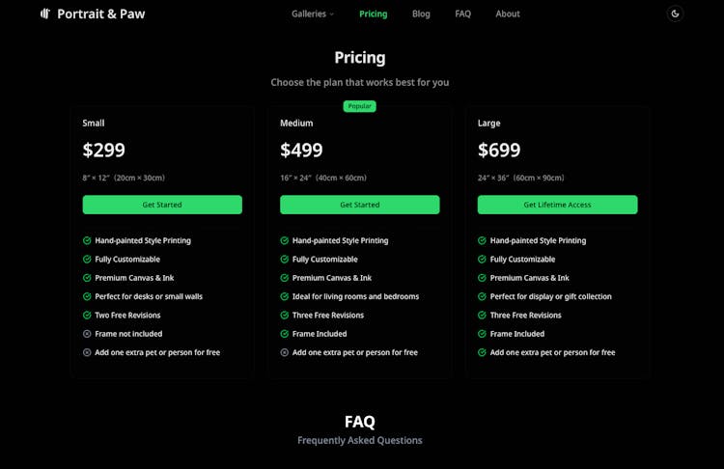
Task: Go to the Blog page
Action: tap(421, 14)
